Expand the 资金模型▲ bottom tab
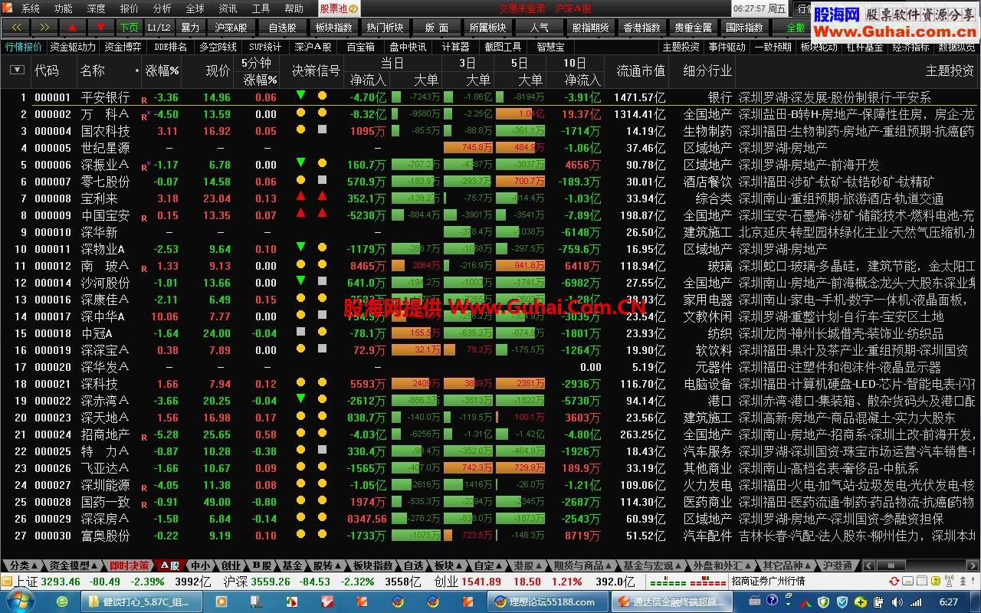 click(74, 565)
